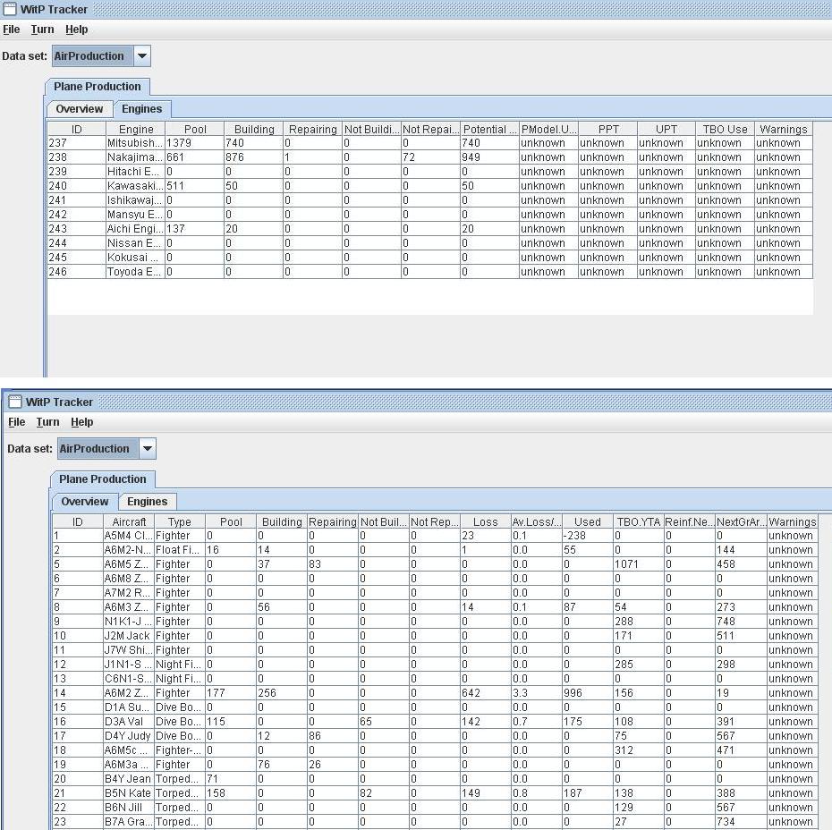Click Building header in engines table

pos(254,129)
